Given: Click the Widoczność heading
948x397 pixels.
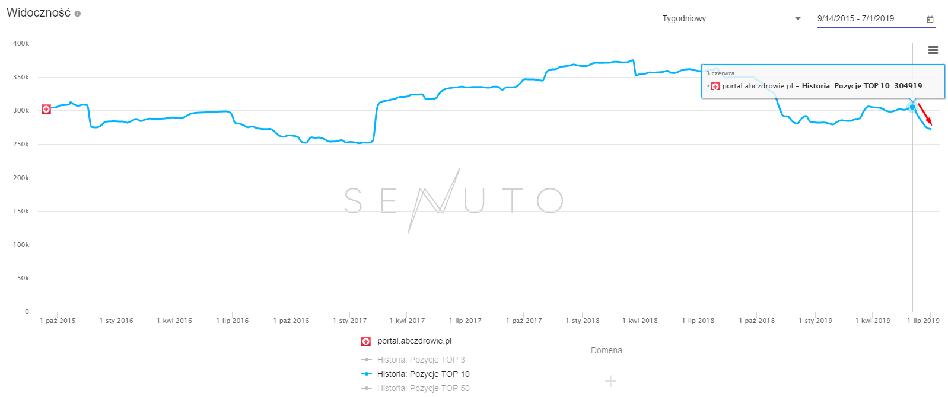Looking at the screenshot, I should pos(38,13).
